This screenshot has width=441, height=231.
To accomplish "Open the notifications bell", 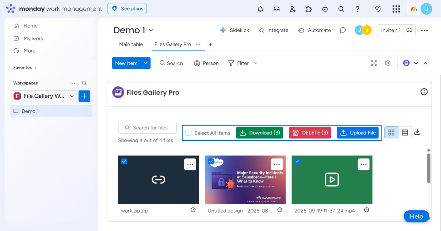I will tap(260, 9).
